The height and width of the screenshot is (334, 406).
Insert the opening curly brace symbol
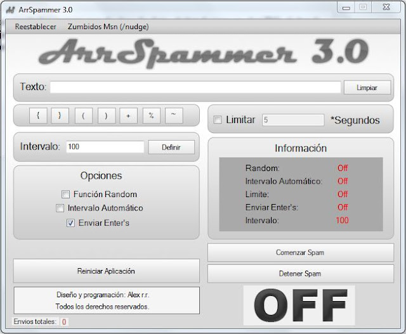tap(38, 115)
